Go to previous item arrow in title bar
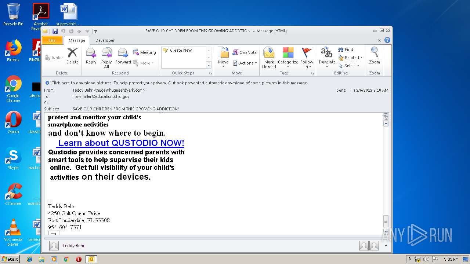 click(79, 31)
